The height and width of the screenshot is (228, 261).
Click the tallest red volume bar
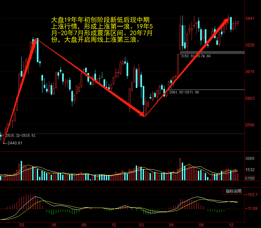(180, 169)
